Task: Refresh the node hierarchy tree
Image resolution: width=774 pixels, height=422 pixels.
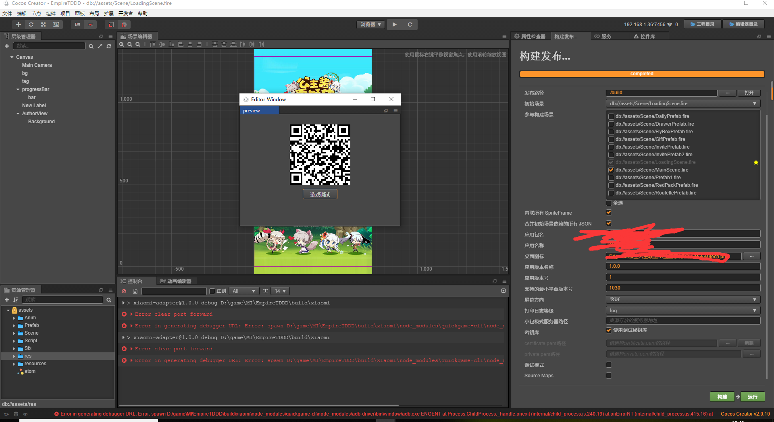Action: pos(109,46)
